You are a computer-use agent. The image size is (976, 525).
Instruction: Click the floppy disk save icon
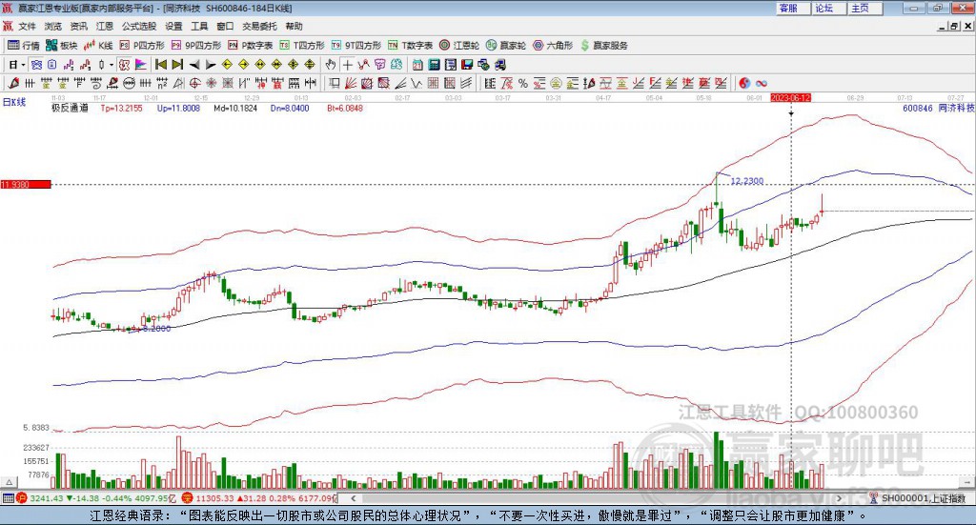click(x=467, y=65)
